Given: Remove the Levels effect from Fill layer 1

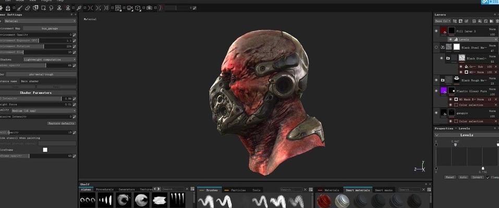Looking at the screenshot, I should point(496,40).
